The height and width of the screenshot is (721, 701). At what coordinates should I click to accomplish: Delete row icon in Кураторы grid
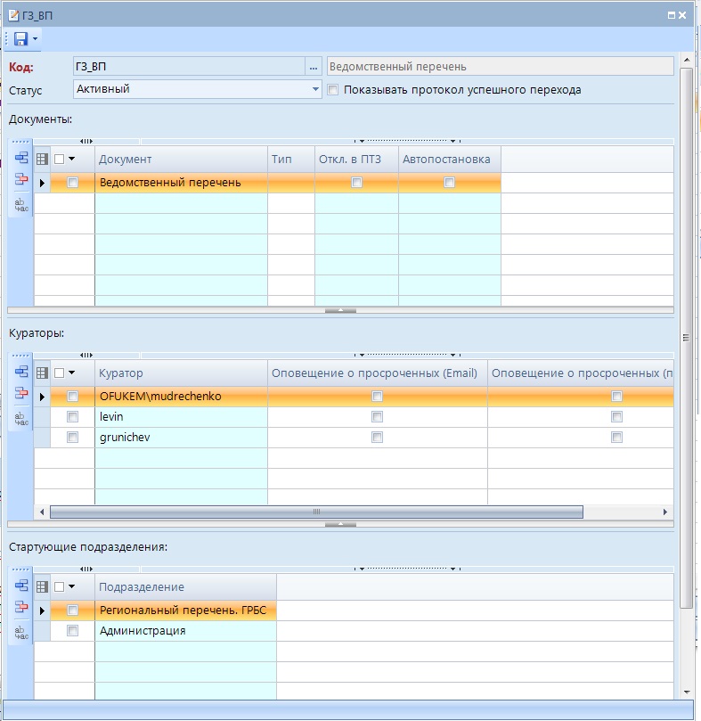[x=21, y=394]
